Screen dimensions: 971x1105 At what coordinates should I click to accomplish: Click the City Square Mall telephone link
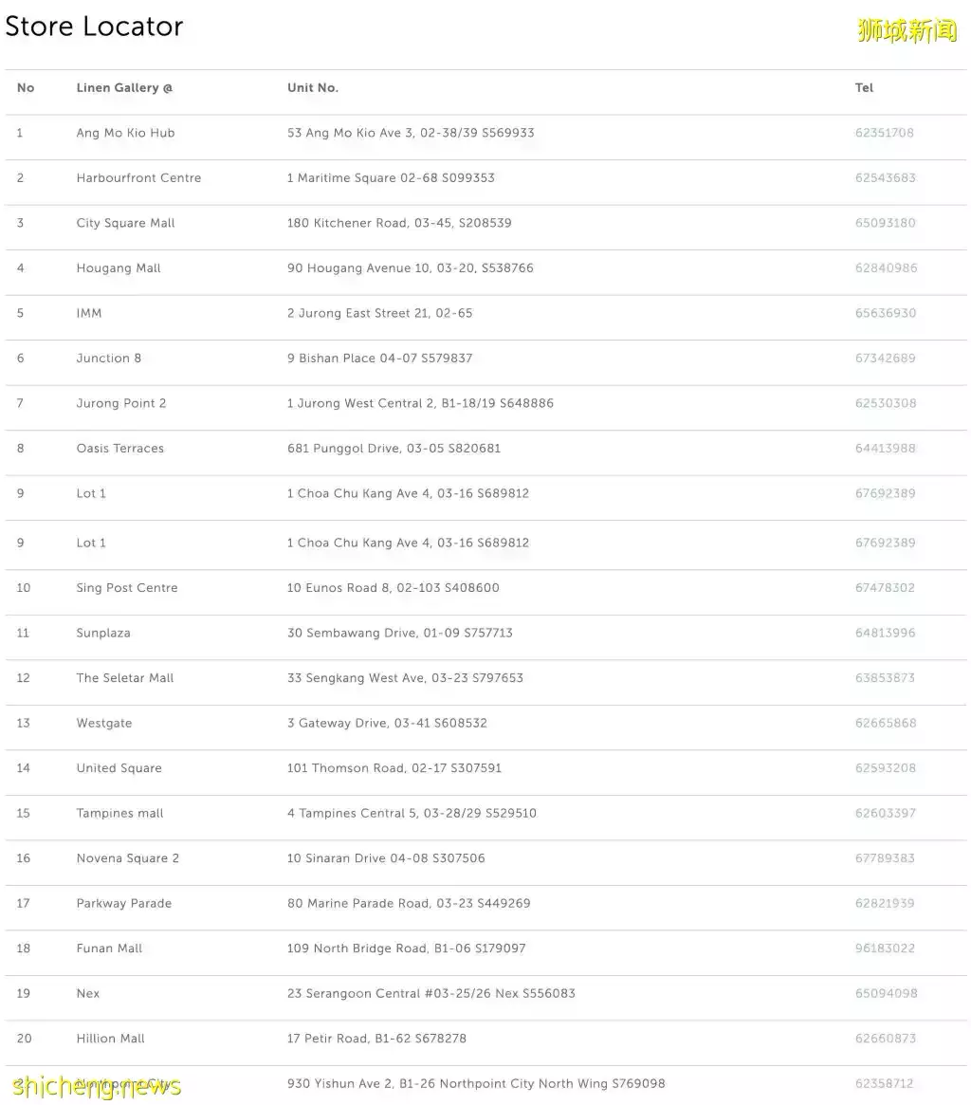coord(885,223)
